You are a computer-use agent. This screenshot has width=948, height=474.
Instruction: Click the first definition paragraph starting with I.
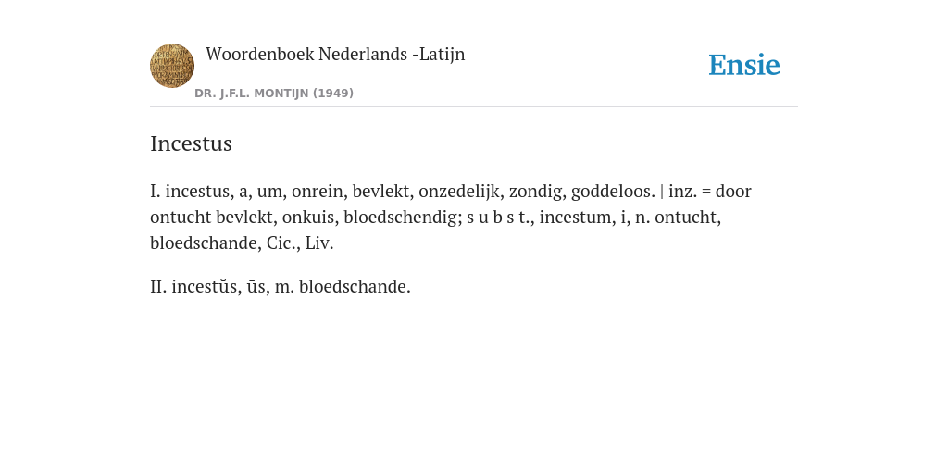[451, 217]
